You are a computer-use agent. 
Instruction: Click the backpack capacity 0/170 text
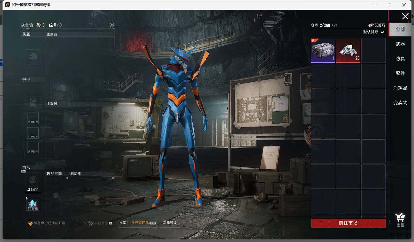tap(34, 190)
